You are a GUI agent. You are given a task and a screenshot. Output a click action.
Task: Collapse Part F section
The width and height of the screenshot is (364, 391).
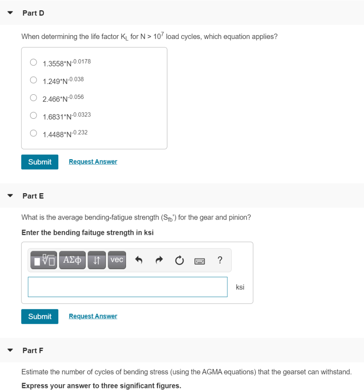tap(10, 350)
